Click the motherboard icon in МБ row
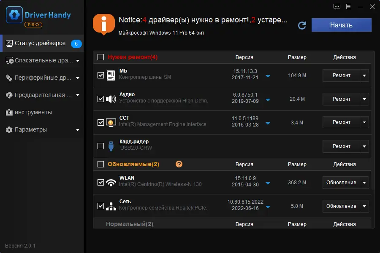Image resolution: width=380 pixels, height=253 pixels. tap(111, 75)
